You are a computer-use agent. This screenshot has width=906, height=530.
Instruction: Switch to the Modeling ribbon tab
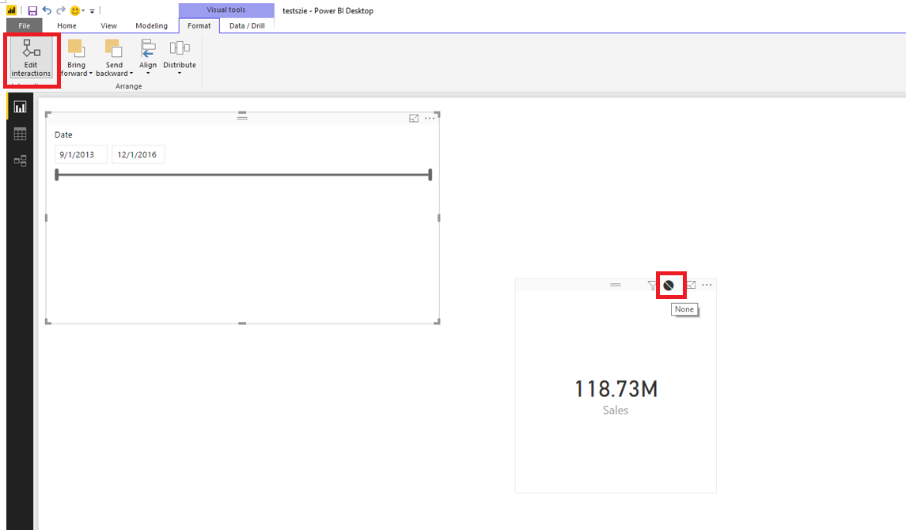click(151, 25)
